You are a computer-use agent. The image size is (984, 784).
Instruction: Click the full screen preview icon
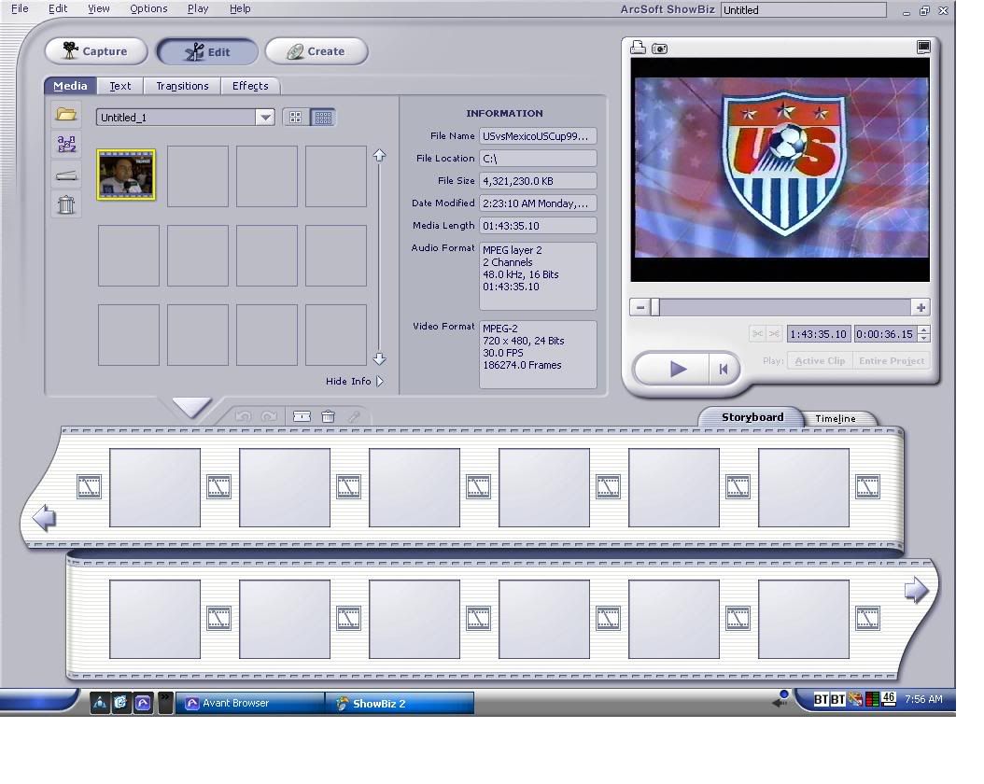click(x=923, y=48)
